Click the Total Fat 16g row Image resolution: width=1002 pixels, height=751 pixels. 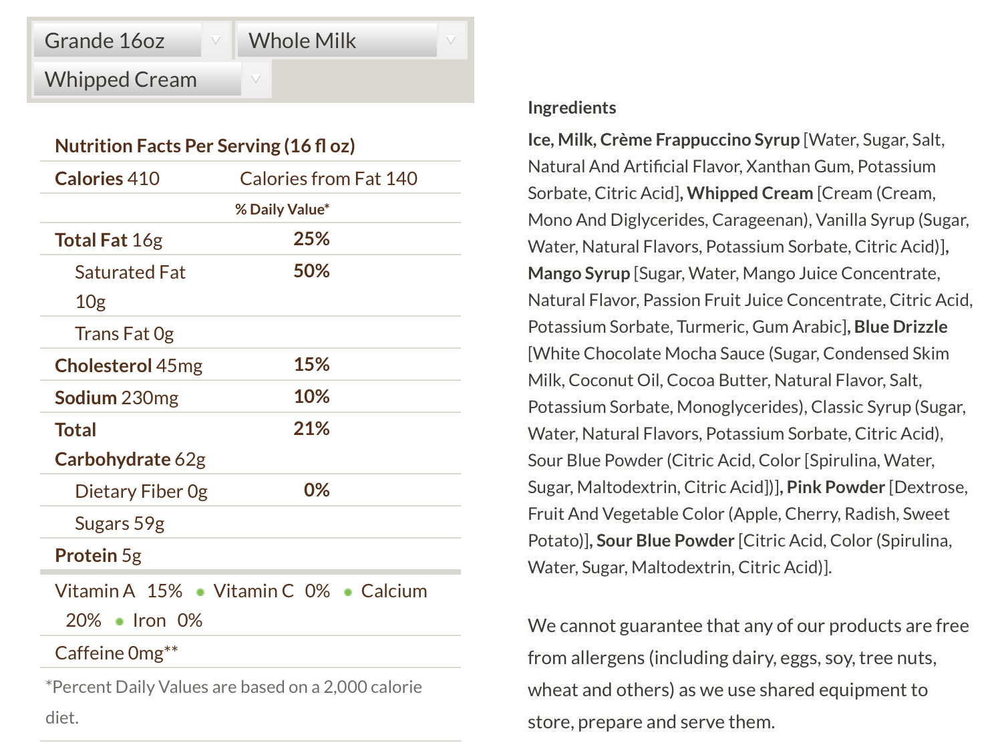point(251,239)
